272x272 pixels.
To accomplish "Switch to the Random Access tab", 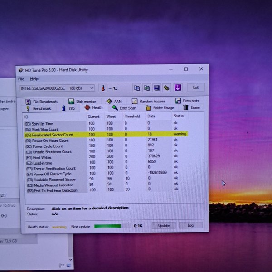I will [149, 101].
